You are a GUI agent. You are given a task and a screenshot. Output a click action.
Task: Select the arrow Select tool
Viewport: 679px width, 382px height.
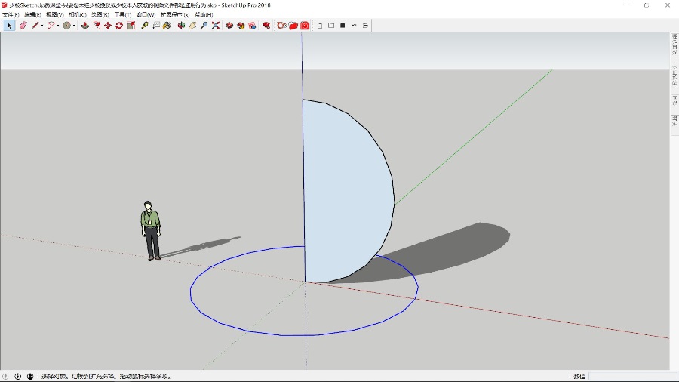click(x=10, y=25)
